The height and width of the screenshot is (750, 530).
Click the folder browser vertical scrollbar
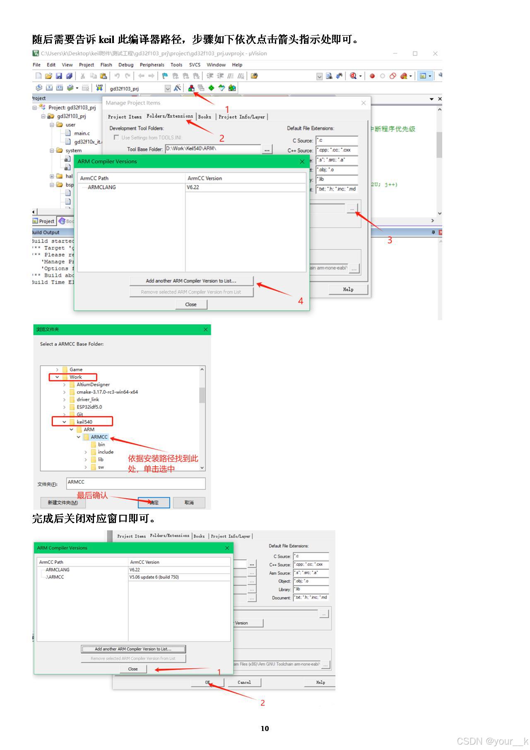coord(202,418)
